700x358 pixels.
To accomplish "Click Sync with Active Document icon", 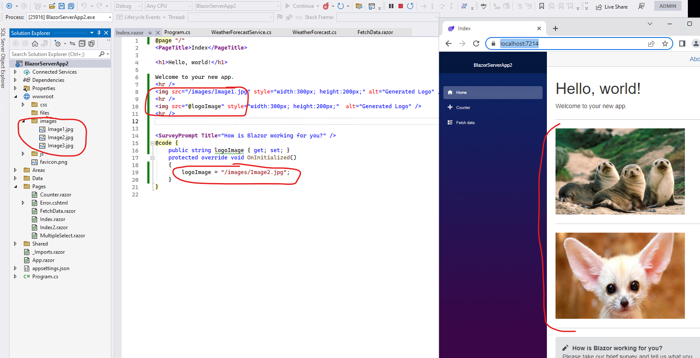I will point(72,44).
